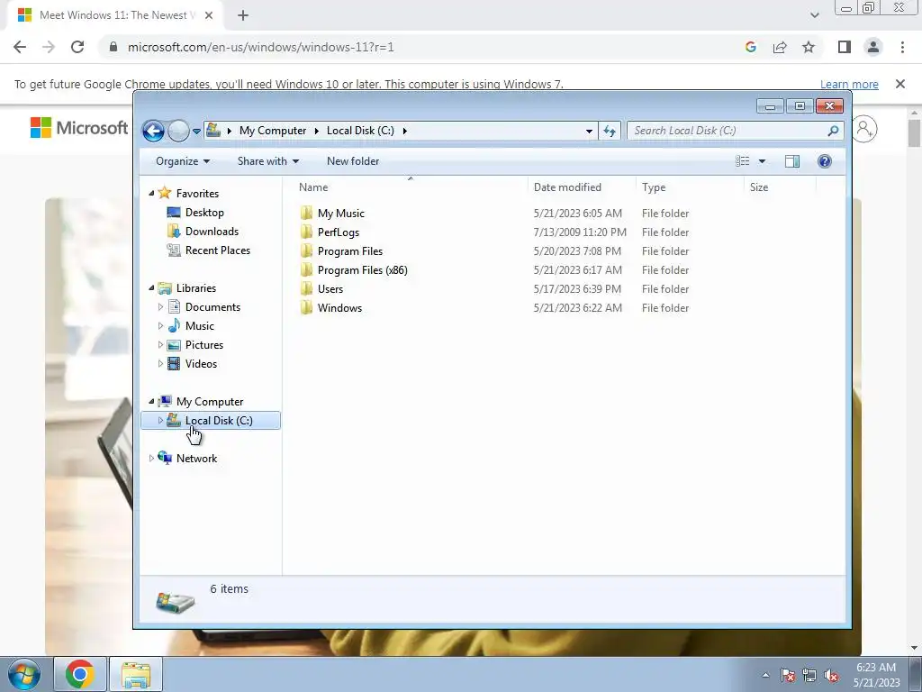Screen dimensions: 922x692
Task: Select the Windows folder icon
Action: [306, 307]
